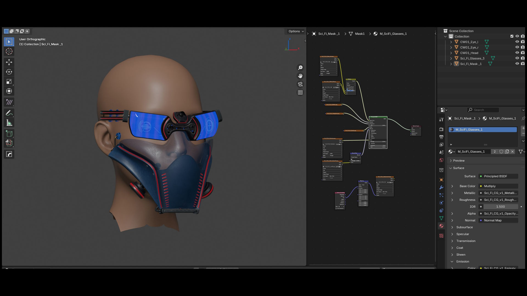Click the viewport pan hand icon
The height and width of the screenshot is (296, 527).
[300, 76]
